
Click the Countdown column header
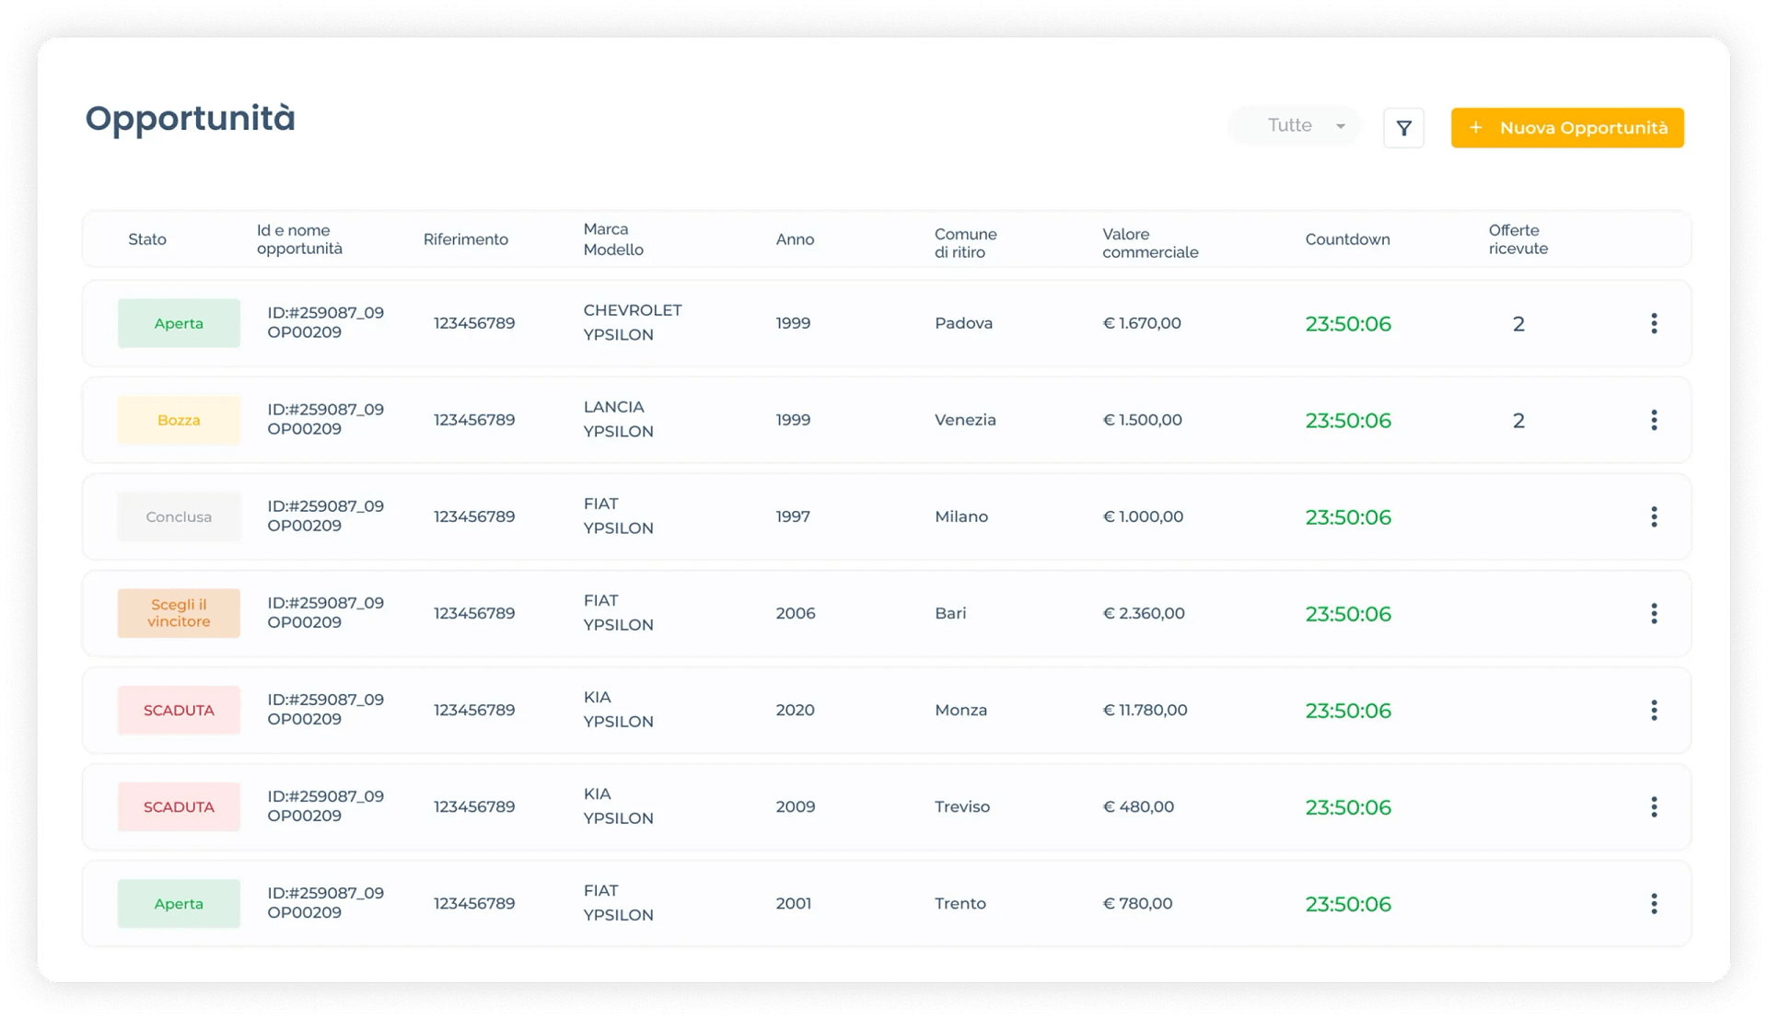(x=1347, y=239)
